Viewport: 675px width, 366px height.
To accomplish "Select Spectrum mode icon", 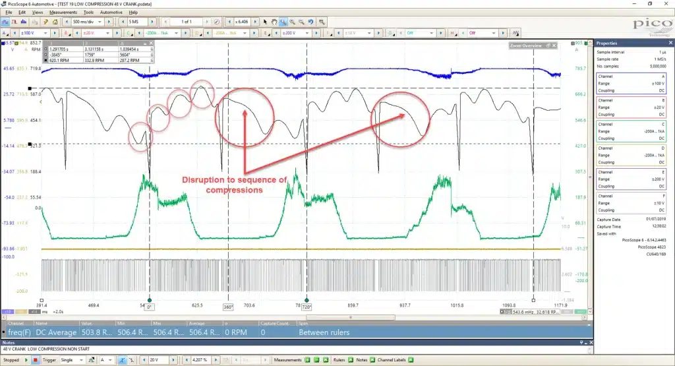I will pos(23,22).
